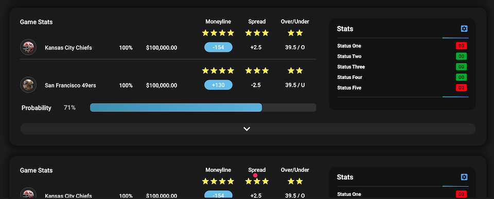Open settings gear in first Stats panel

[x=464, y=29]
